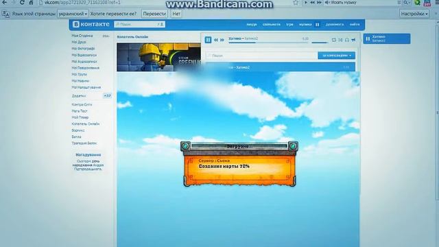The image size is (439, 247).
Task: Click the Steam Greenlight game banner
Action: 158,57
